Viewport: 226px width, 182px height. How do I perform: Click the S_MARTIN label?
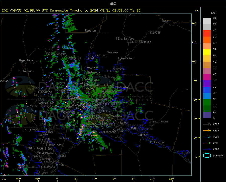pos(104,111)
